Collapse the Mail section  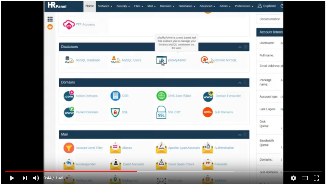[x=240, y=135]
